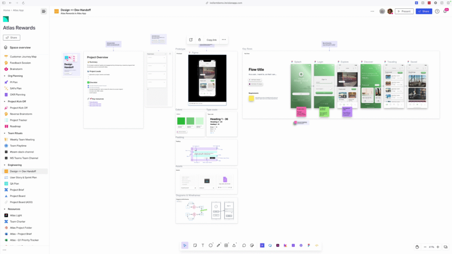Select Roadmap in the sidebar
The image size is (452, 254).
[x=16, y=126]
